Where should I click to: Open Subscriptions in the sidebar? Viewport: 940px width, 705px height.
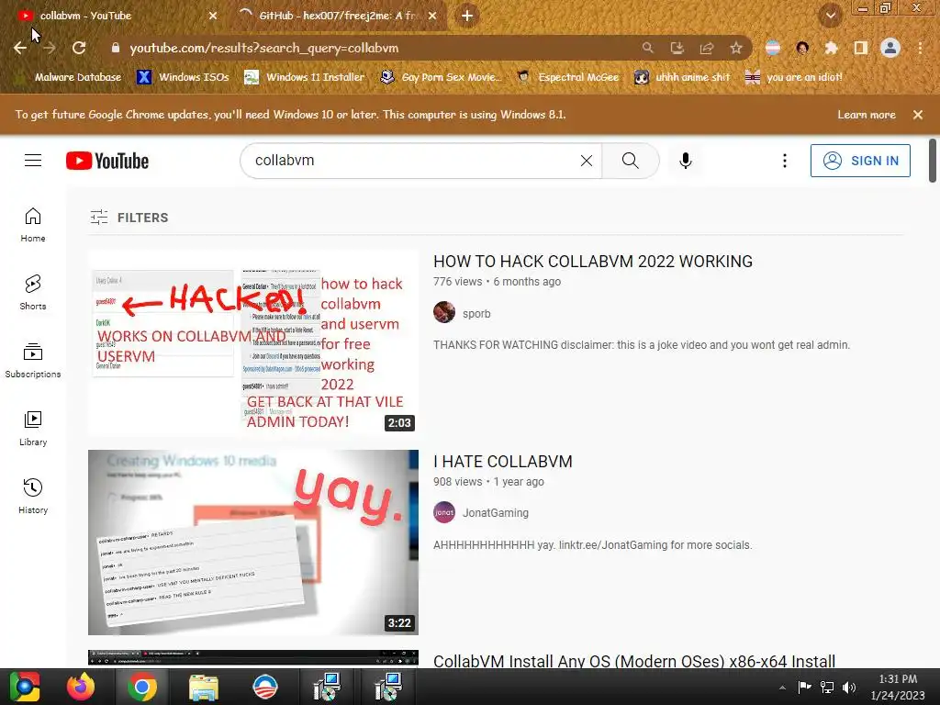point(33,360)
